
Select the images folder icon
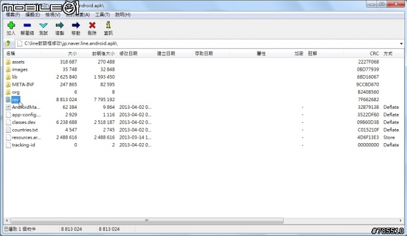pos(8,69)
